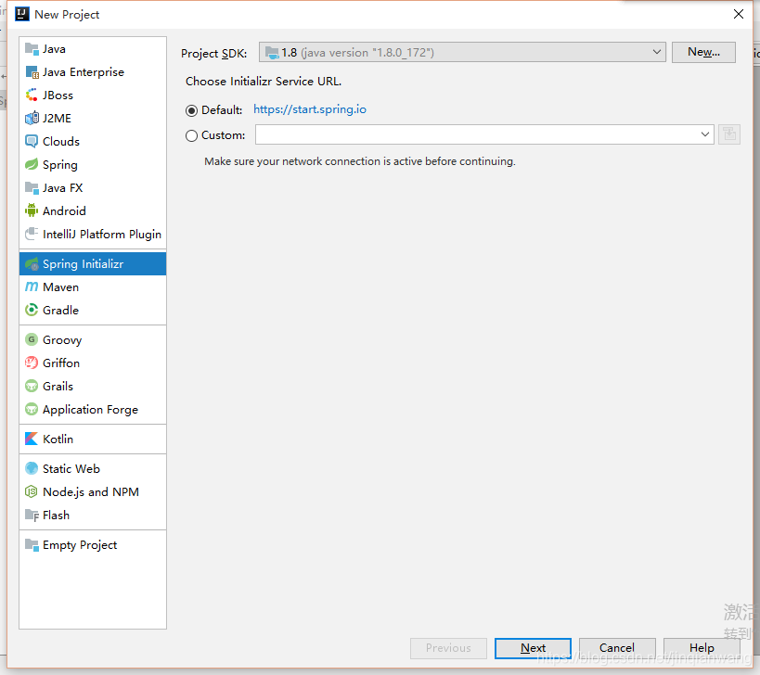Click the Clouds speech-bubble icon

click(32, 141)
